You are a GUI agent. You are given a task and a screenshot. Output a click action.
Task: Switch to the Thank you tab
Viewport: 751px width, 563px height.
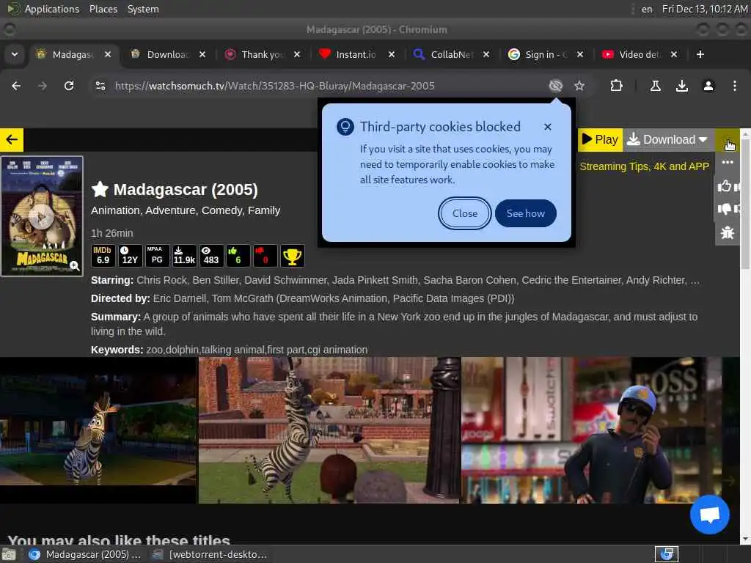click(x=263, y=54)
